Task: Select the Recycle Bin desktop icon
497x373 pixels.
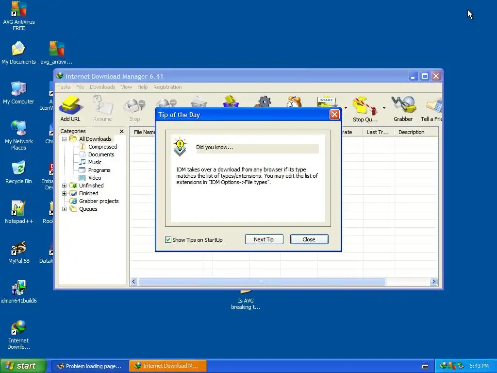Action: 18,172
